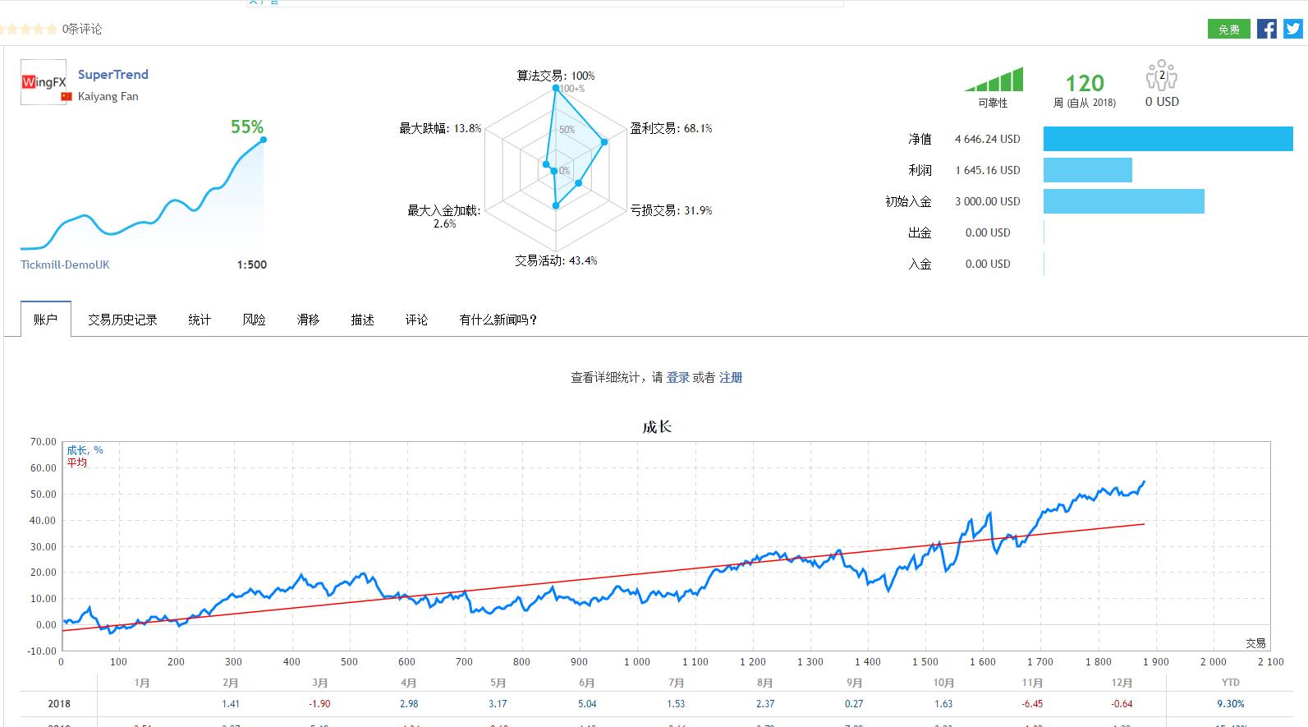Click the 2018 June 5.04 cell

pyautogui.click(x=586, y=704)
